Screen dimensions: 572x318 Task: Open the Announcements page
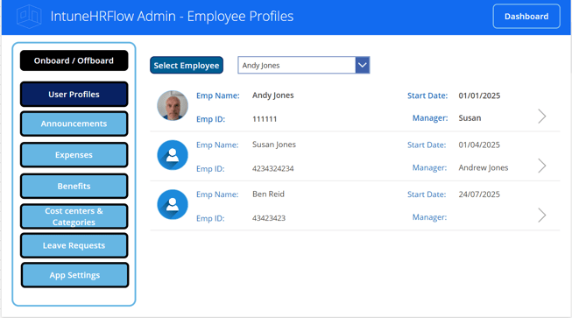pyautogui.click(x=74, y=124)
